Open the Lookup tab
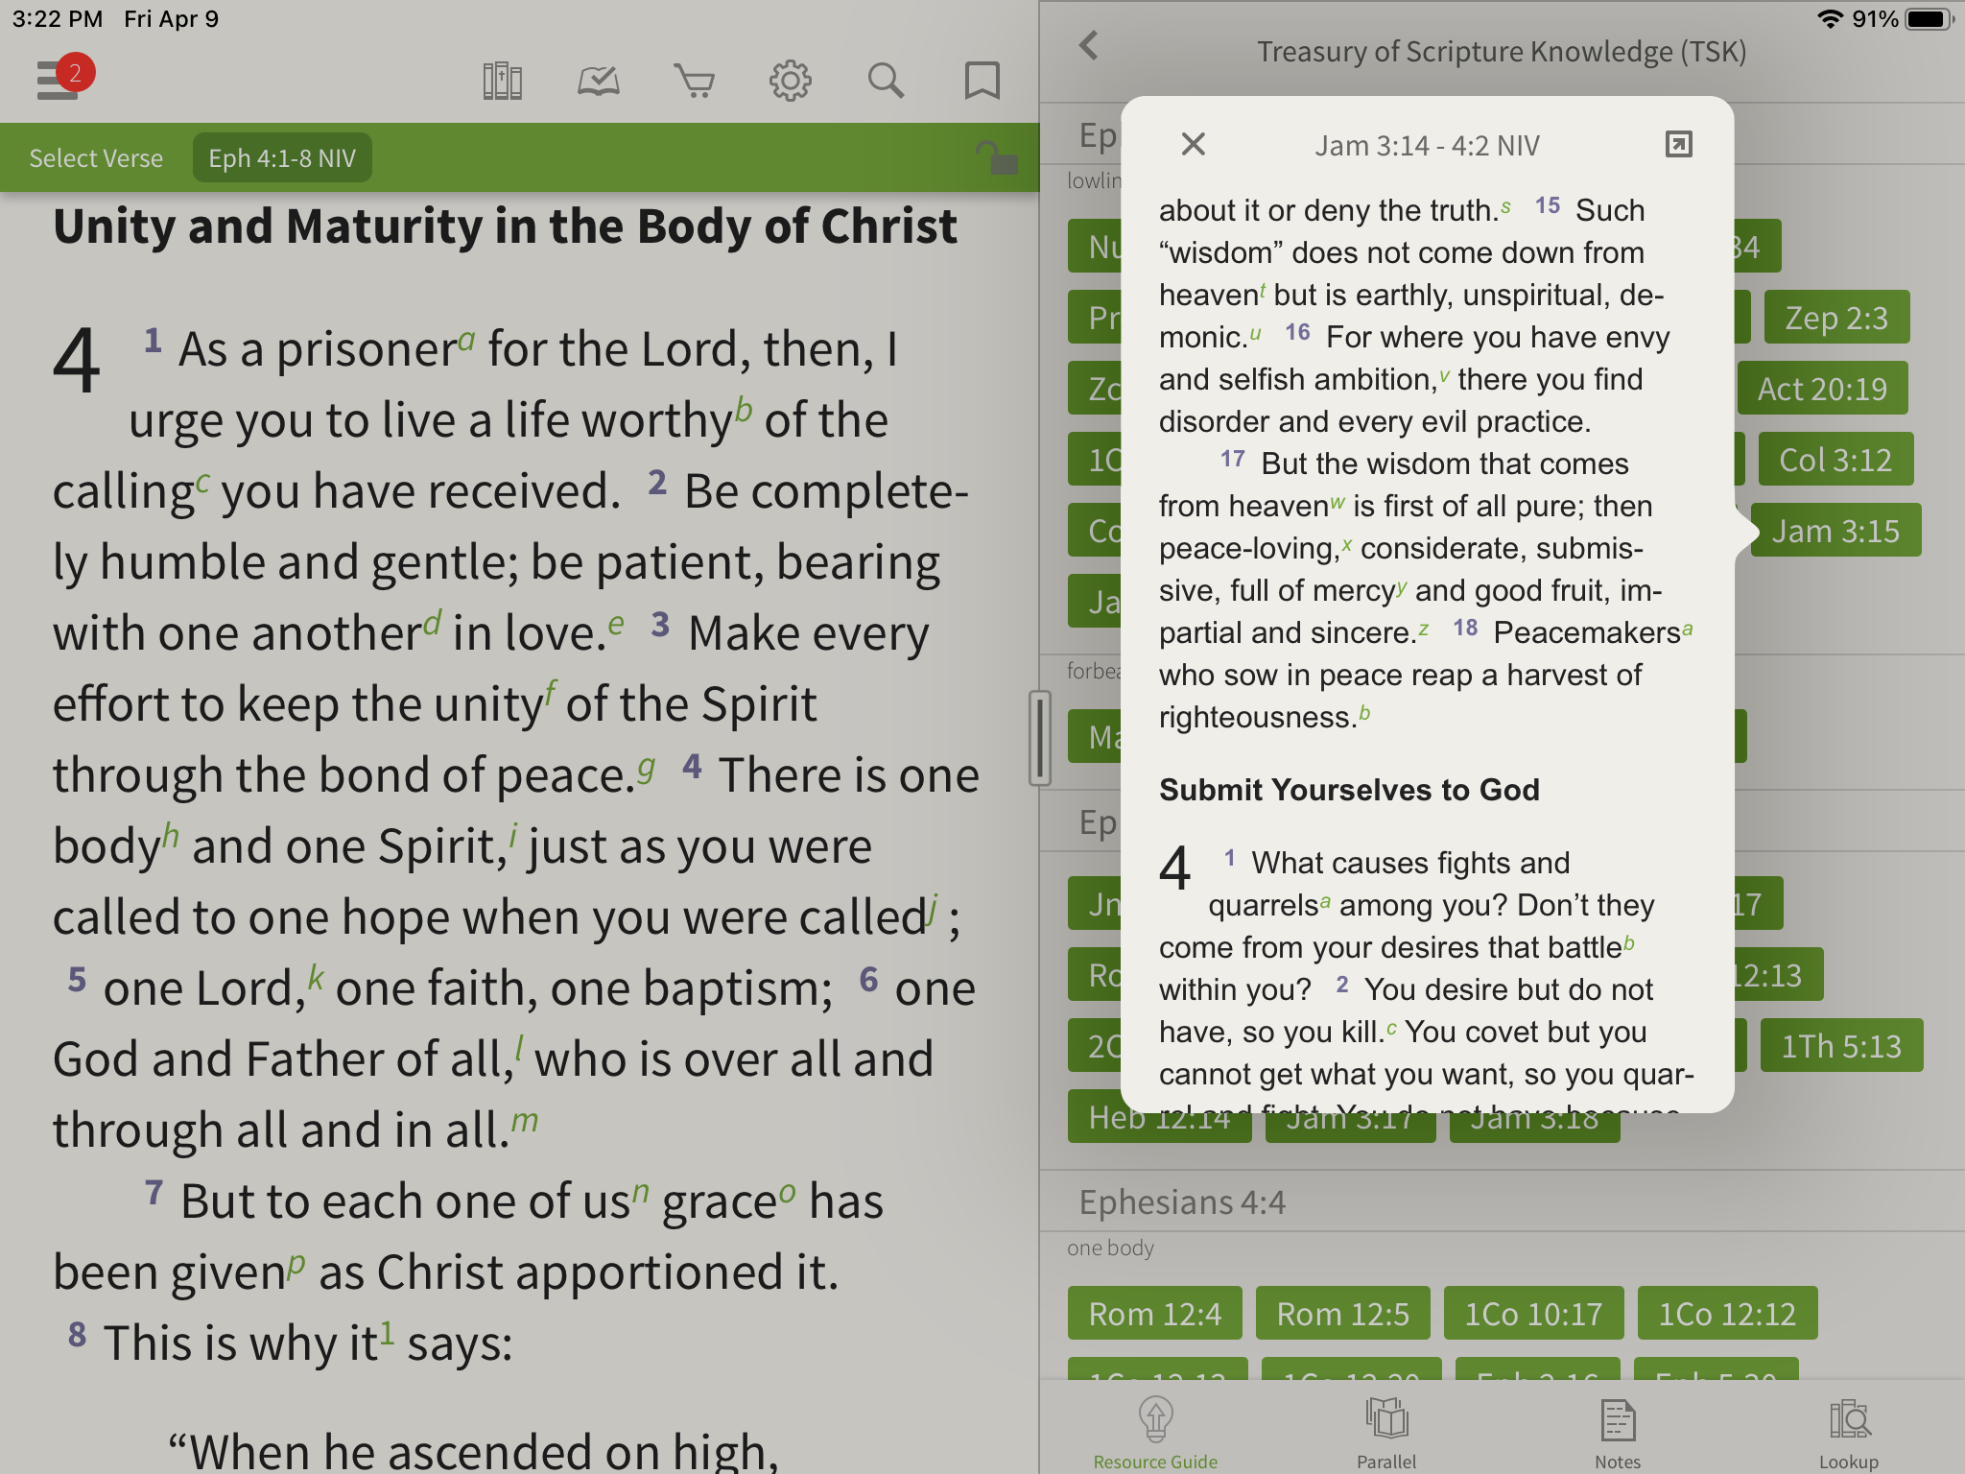Viewport: 1965px width, 1474px height. pos(1848,1434)
